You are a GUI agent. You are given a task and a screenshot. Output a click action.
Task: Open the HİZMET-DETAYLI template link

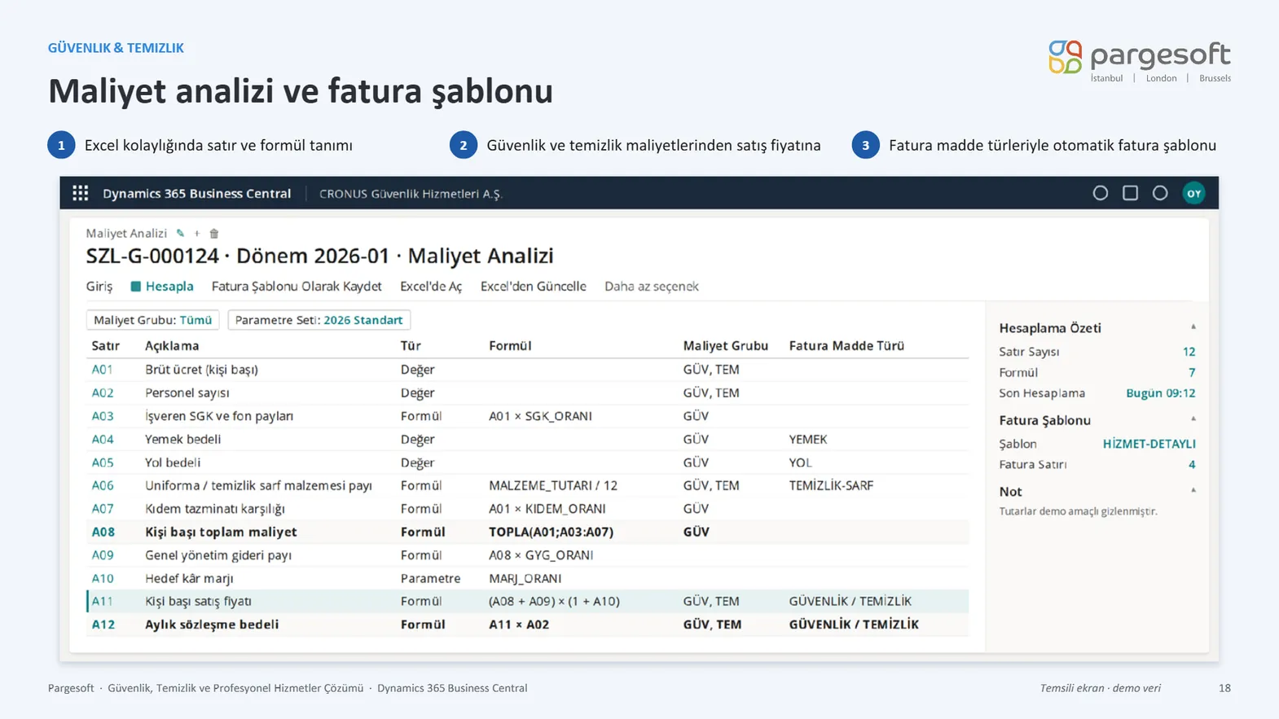(x=1149, y=444)
